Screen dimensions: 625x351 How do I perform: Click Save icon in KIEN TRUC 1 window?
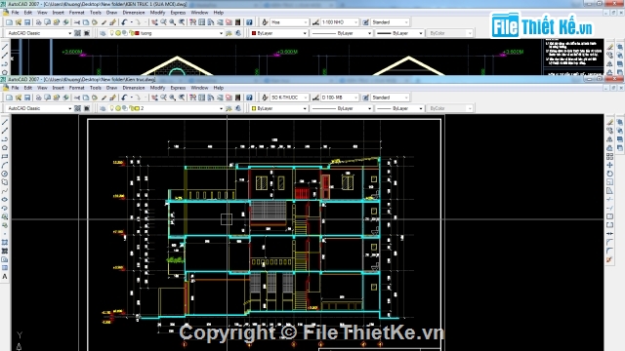click(27, 22)
